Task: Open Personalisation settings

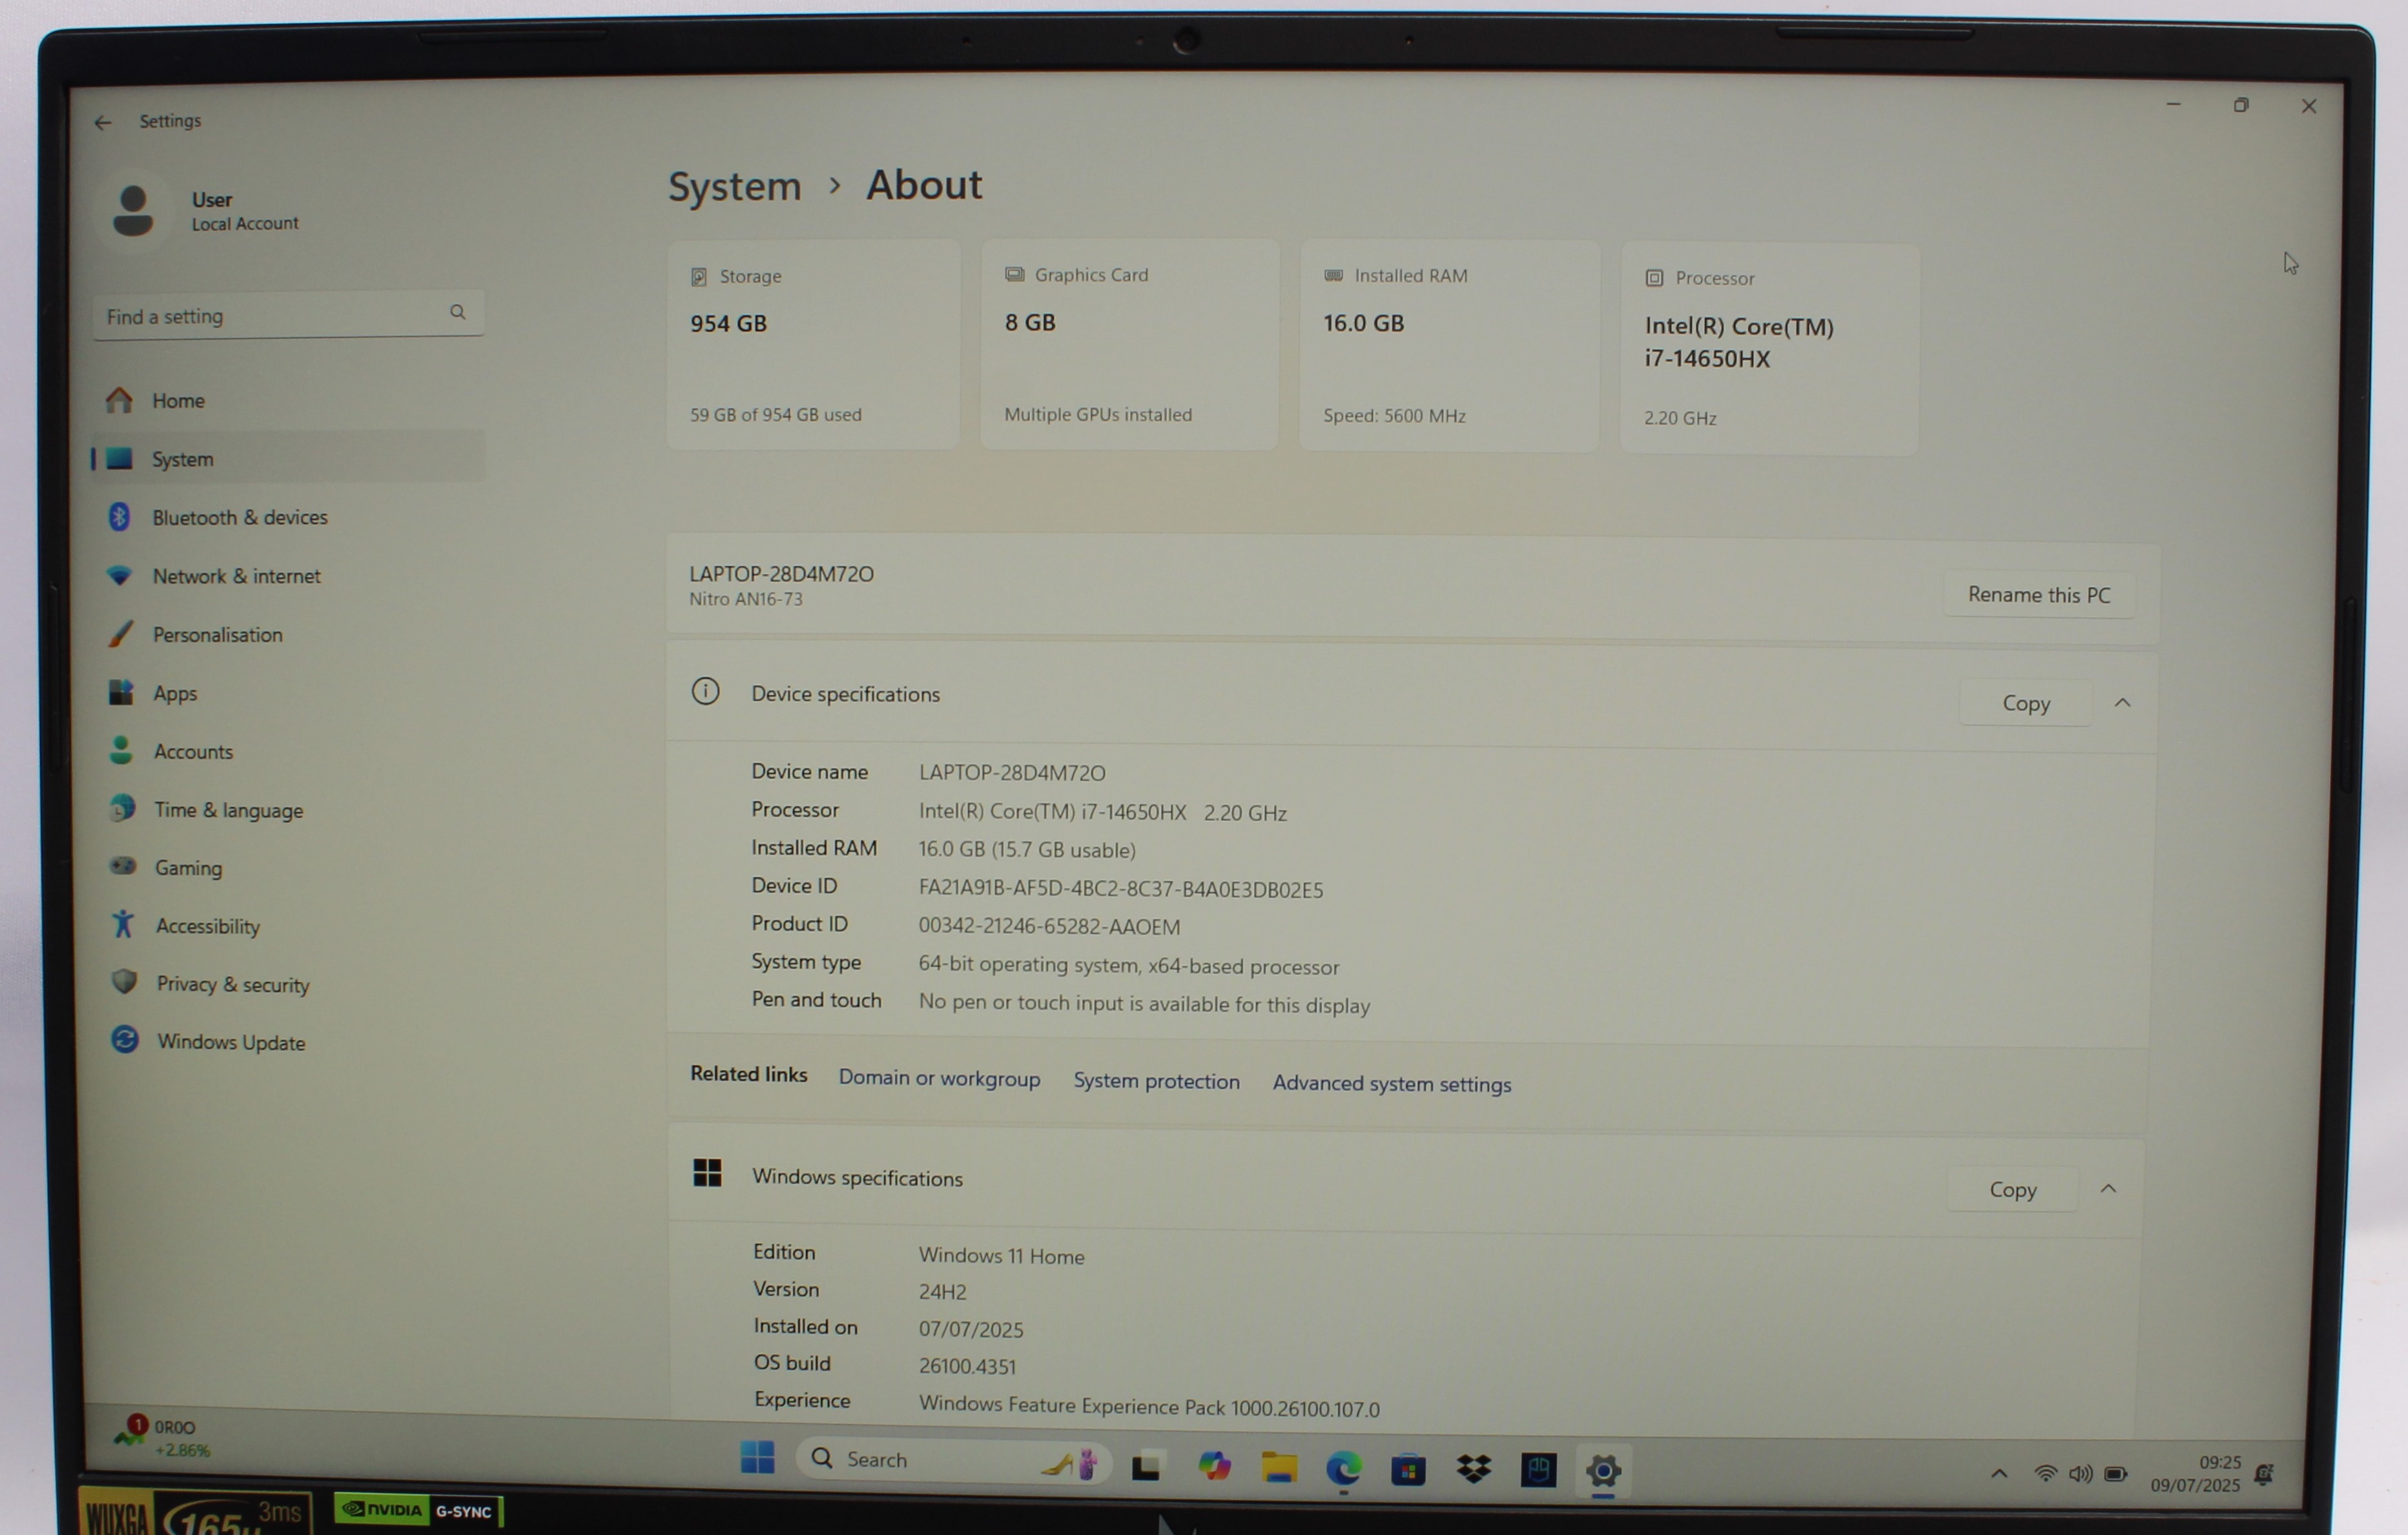Action: [288, 635]
